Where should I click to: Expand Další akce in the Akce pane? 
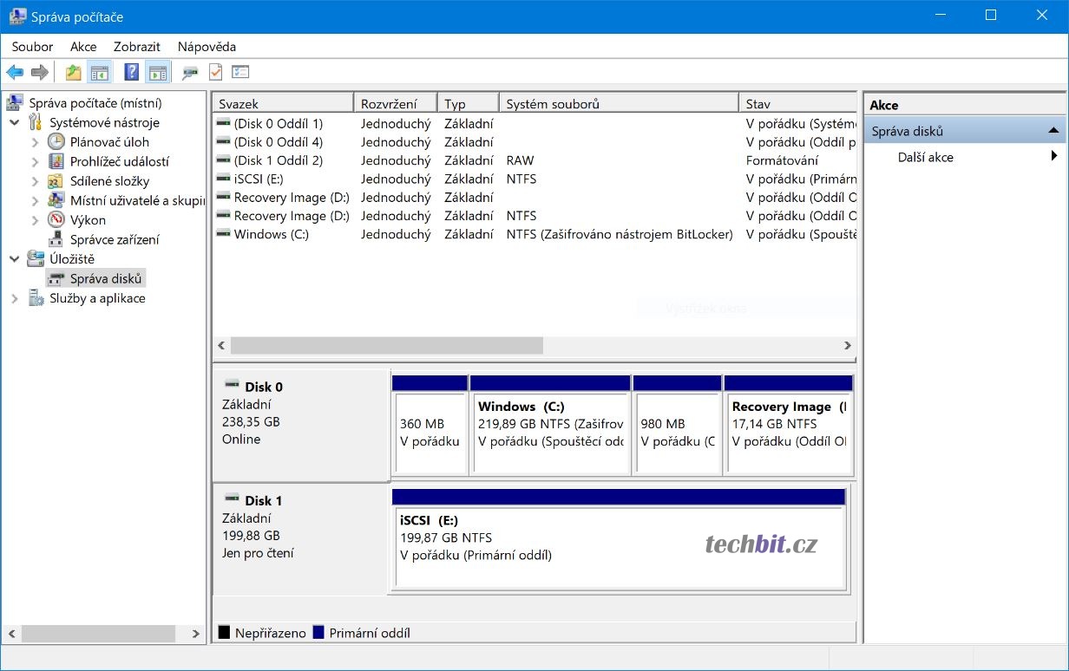[926, 158]
